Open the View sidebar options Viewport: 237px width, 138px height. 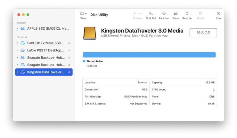(x=83, y=13)
